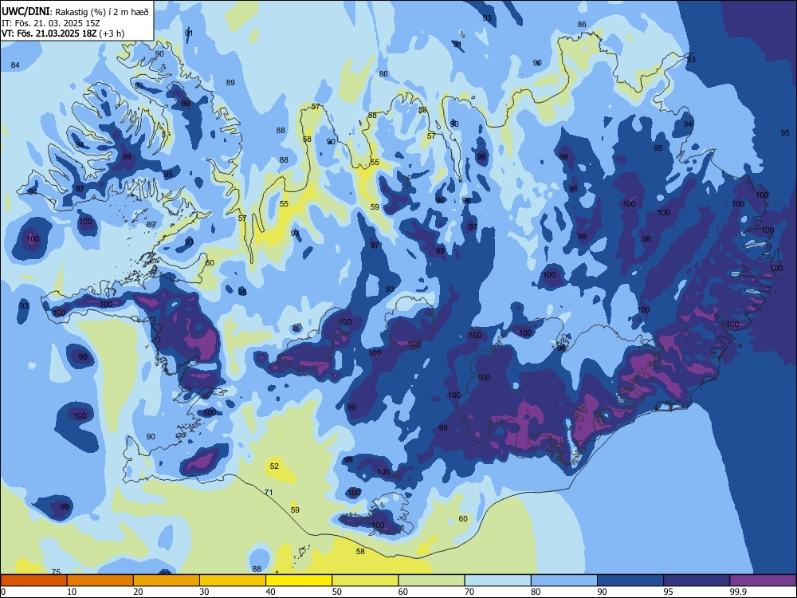
Task: Click the 95–99.9% indigo legend swatch
Action: point(697,580)
